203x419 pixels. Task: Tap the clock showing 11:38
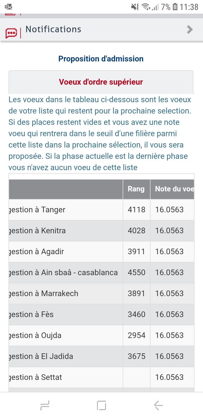coord(189,7)
